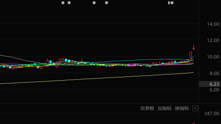The image size is (221, 124).
Task: Click the 8.00 price axis label
Action: tap(214, 73)
